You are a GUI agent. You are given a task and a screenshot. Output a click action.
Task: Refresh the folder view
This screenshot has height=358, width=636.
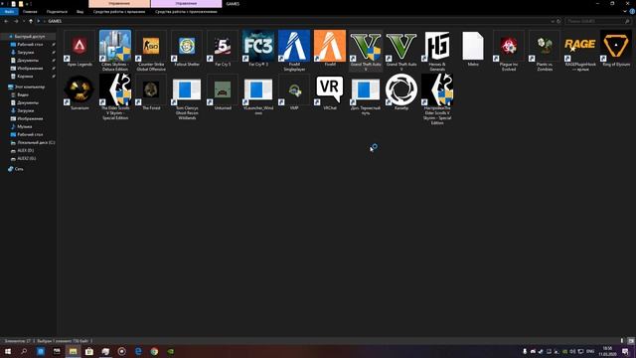point(558,21)
